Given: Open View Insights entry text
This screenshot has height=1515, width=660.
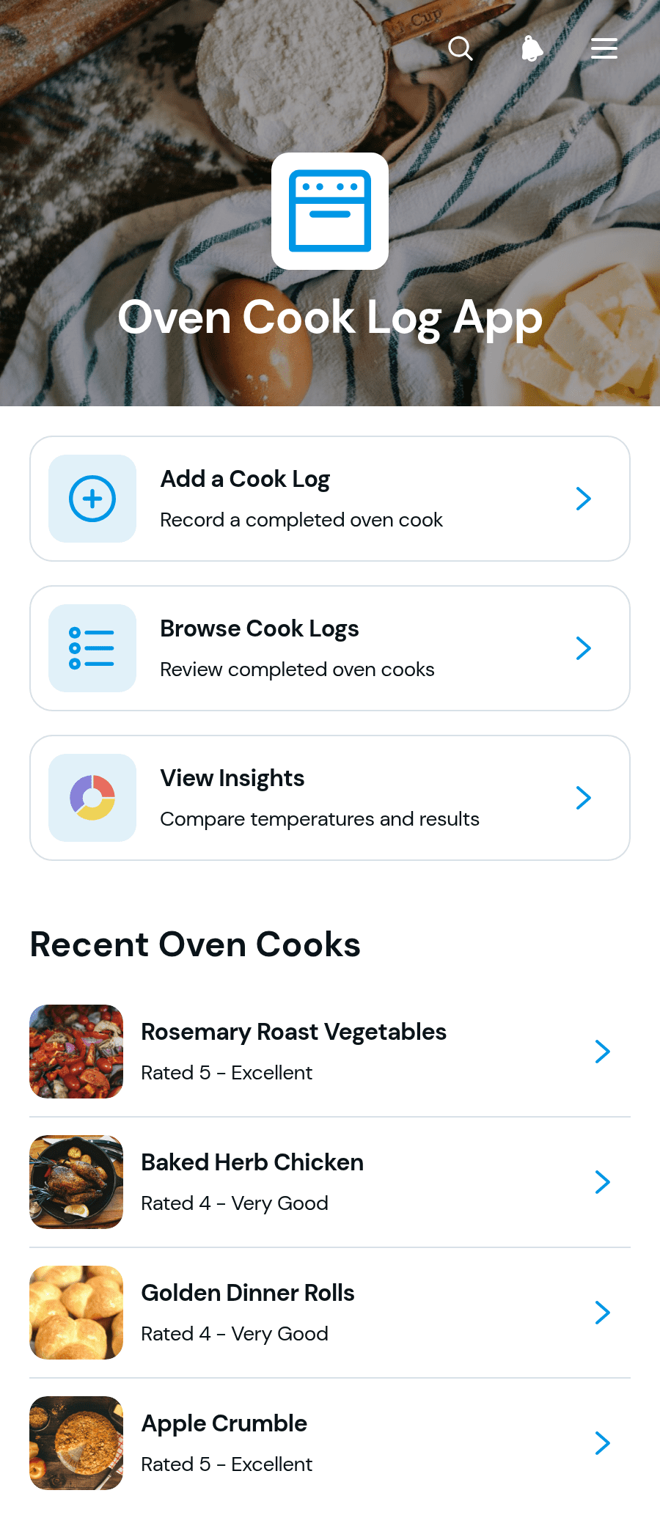Looking at the screenshot, I should [x=232, y=779].
